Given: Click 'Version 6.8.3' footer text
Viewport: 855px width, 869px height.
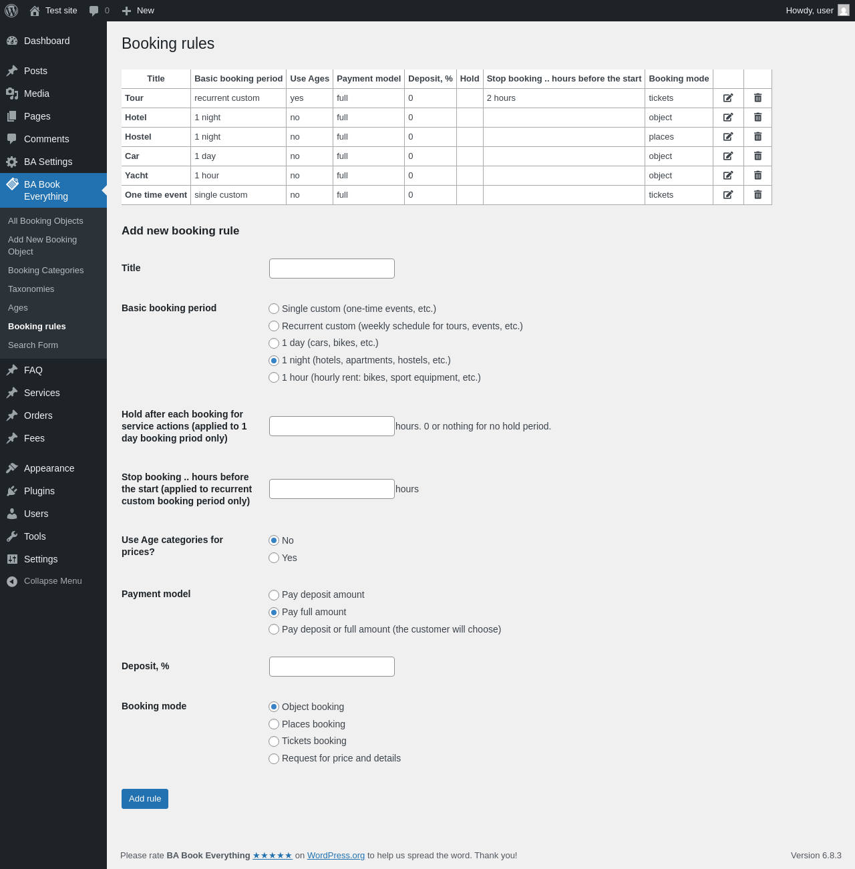Looking at the screenshot, I should pyautogui.click(x=816, y=856).
